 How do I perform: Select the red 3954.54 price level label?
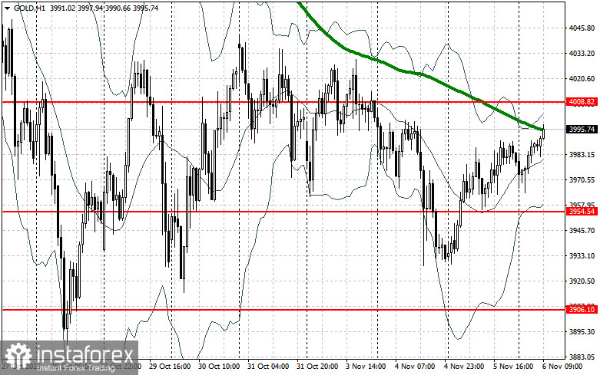(582, 212)
